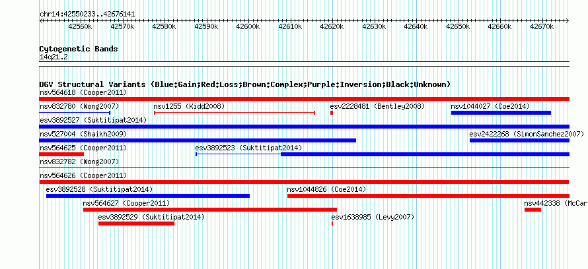
Task: Click the 42590k ruler tick label
Action: (206, 27)
